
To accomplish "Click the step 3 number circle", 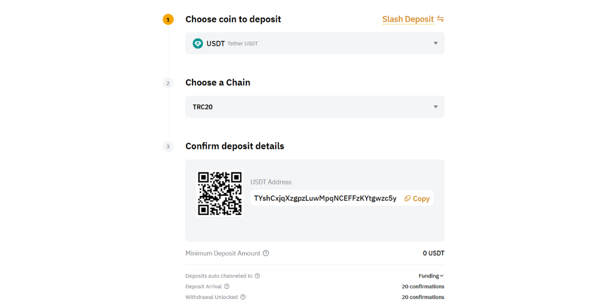I will [x=168, y=147].
